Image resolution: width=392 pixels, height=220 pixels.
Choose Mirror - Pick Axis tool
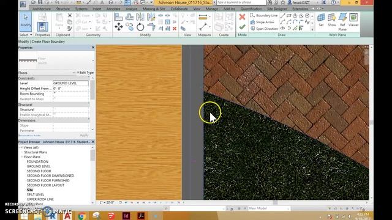click(140, 17)
